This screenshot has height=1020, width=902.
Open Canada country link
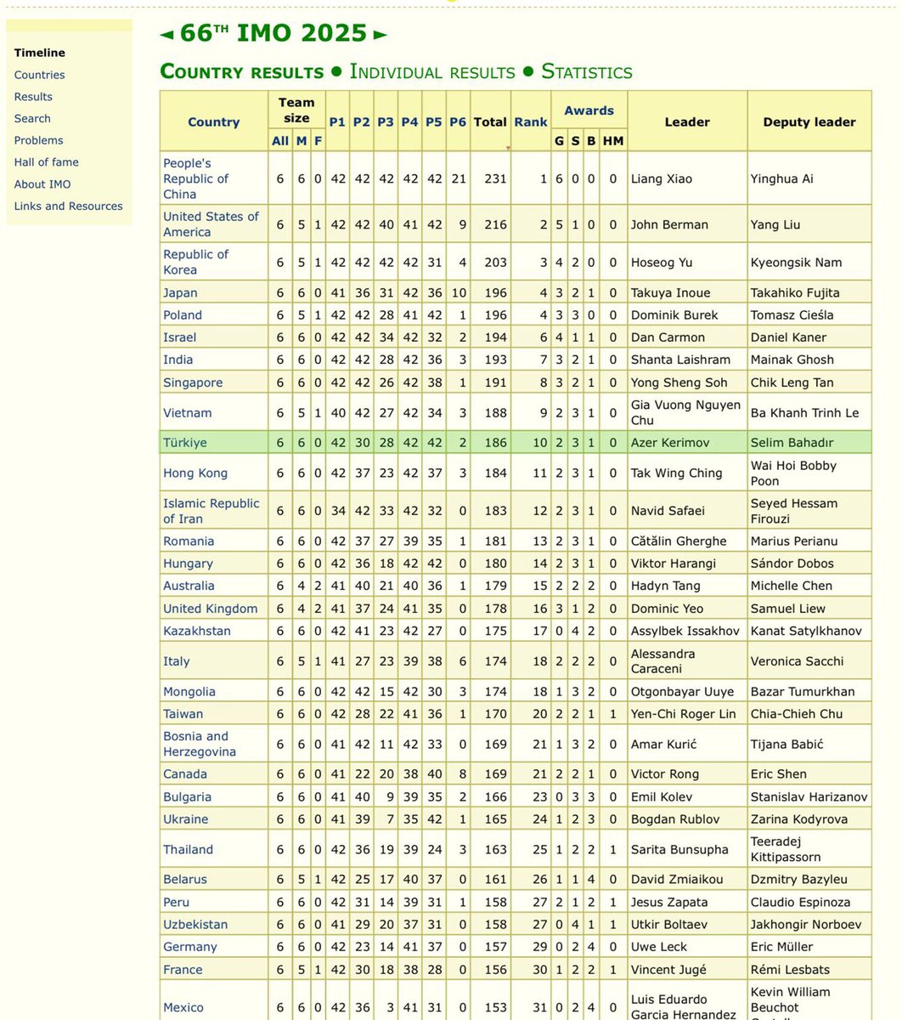[x=185, y=774]
